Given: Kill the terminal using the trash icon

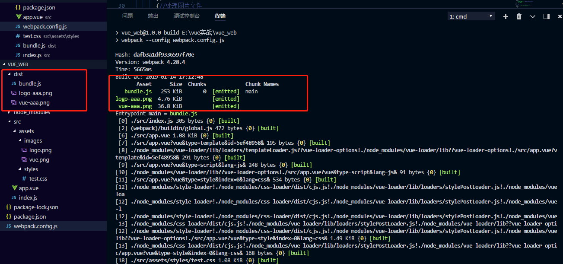Looking at the screenshot, I should (x=519, y=16).
